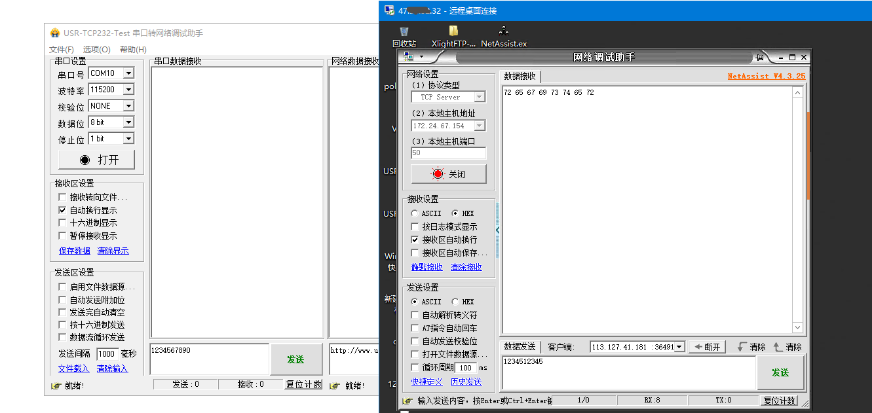
Task: Open the XlightFTP folder icon on desktop
Action: click(x=453, y=32)
